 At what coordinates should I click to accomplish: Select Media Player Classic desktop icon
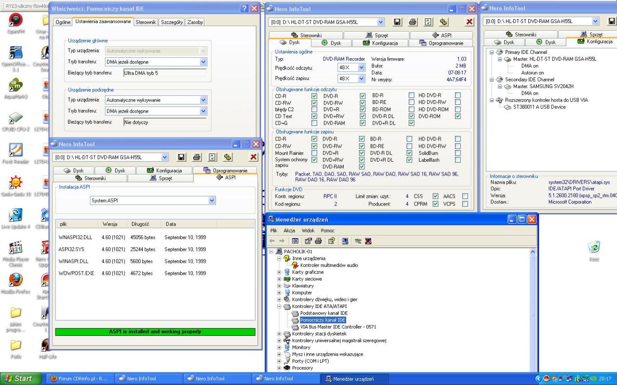[x=16, y=254]
